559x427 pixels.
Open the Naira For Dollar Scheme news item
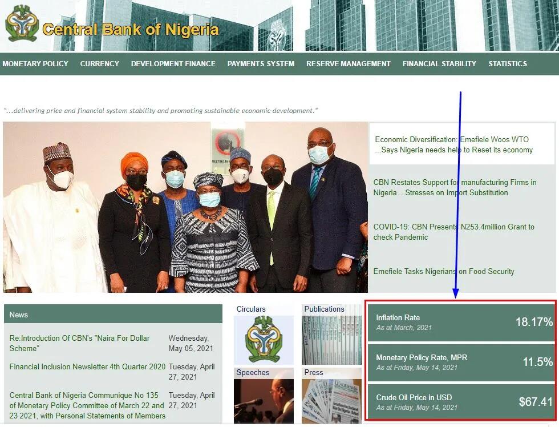tap(79, 343)
